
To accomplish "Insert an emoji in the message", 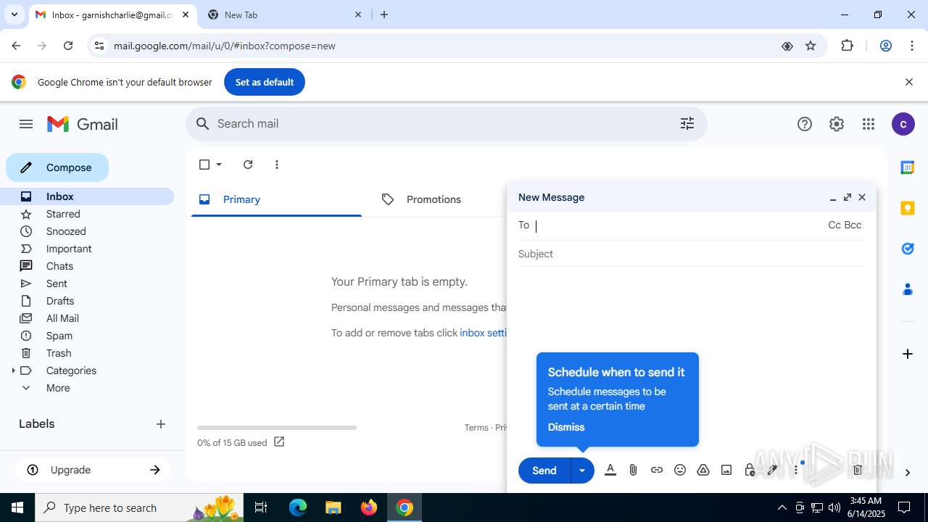I will coord(680,470).
